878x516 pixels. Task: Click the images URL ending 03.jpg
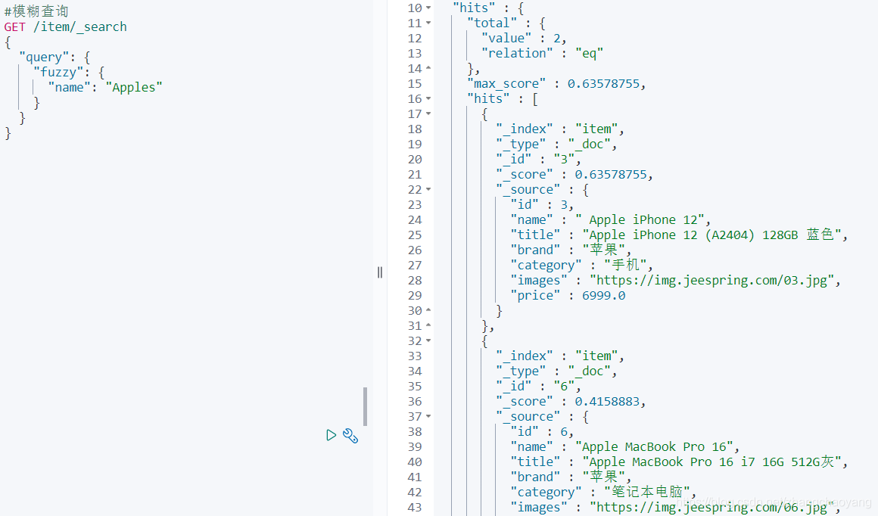[x=711, y=281]
